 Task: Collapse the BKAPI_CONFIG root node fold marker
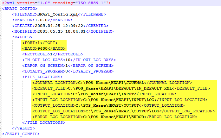click(x=1, y=9)
